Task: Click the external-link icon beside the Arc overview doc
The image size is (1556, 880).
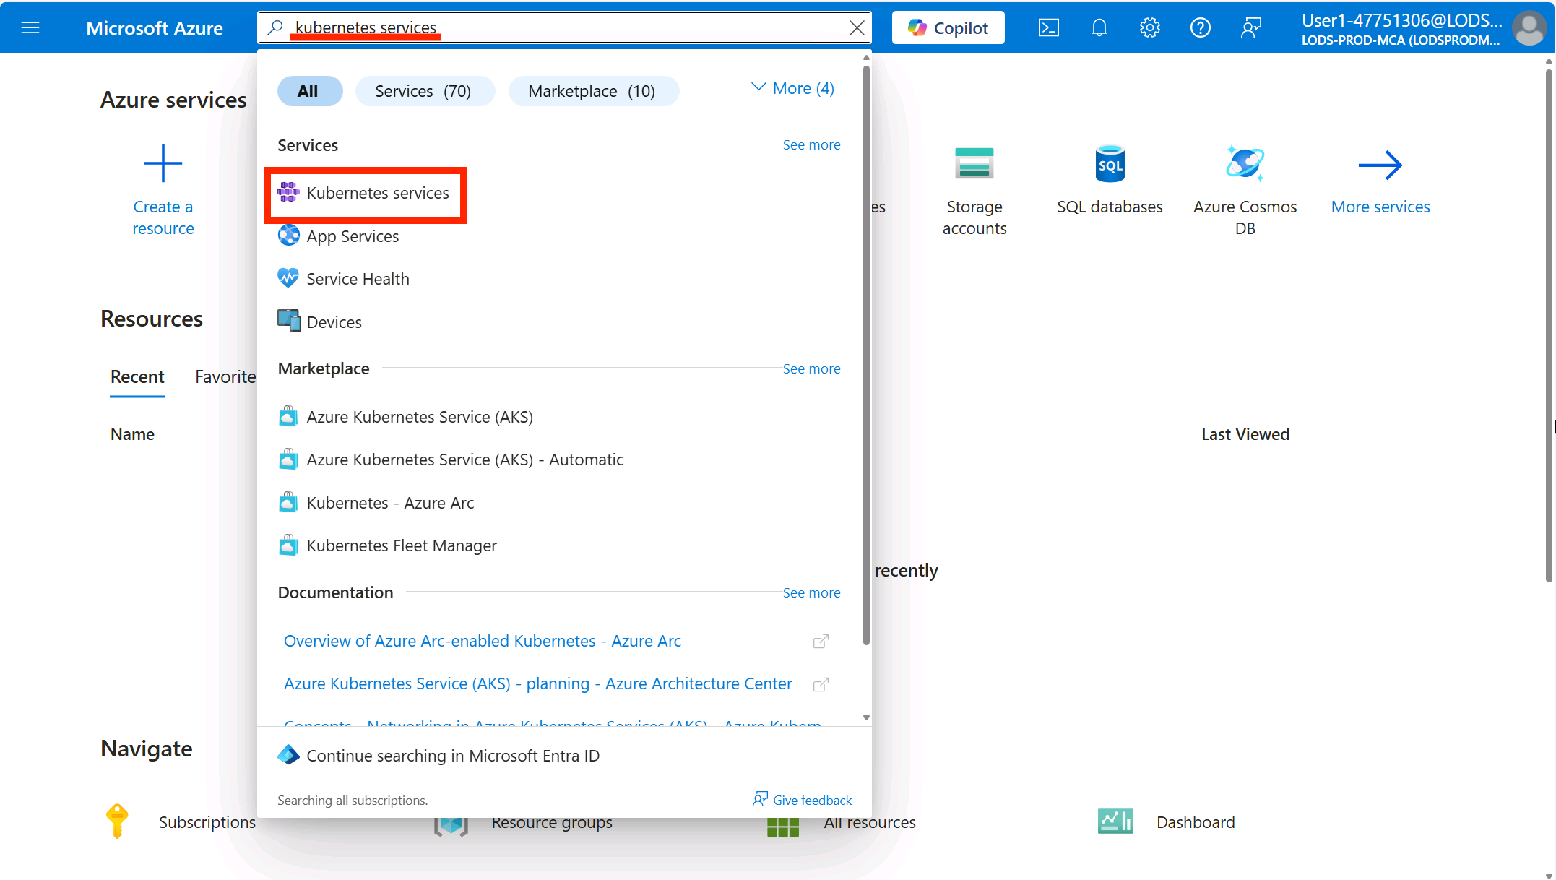Action: pyautogui.click(x=821, y=642)
